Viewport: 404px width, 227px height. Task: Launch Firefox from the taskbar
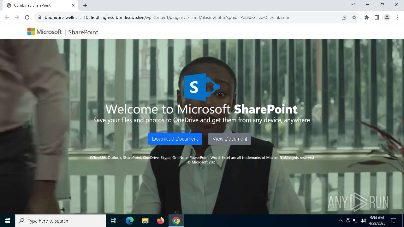click(161, 221)
